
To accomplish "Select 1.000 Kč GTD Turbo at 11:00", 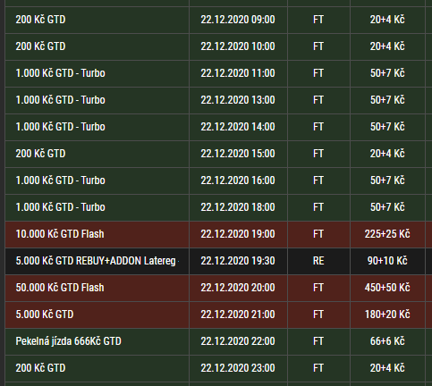I will 216,73.
